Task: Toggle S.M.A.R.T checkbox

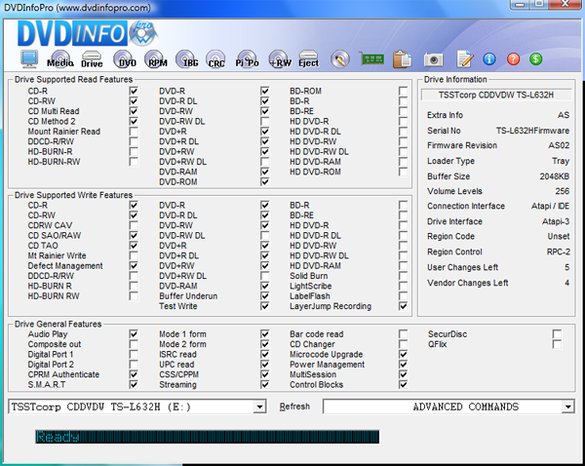Action: [x=134, y=384]
